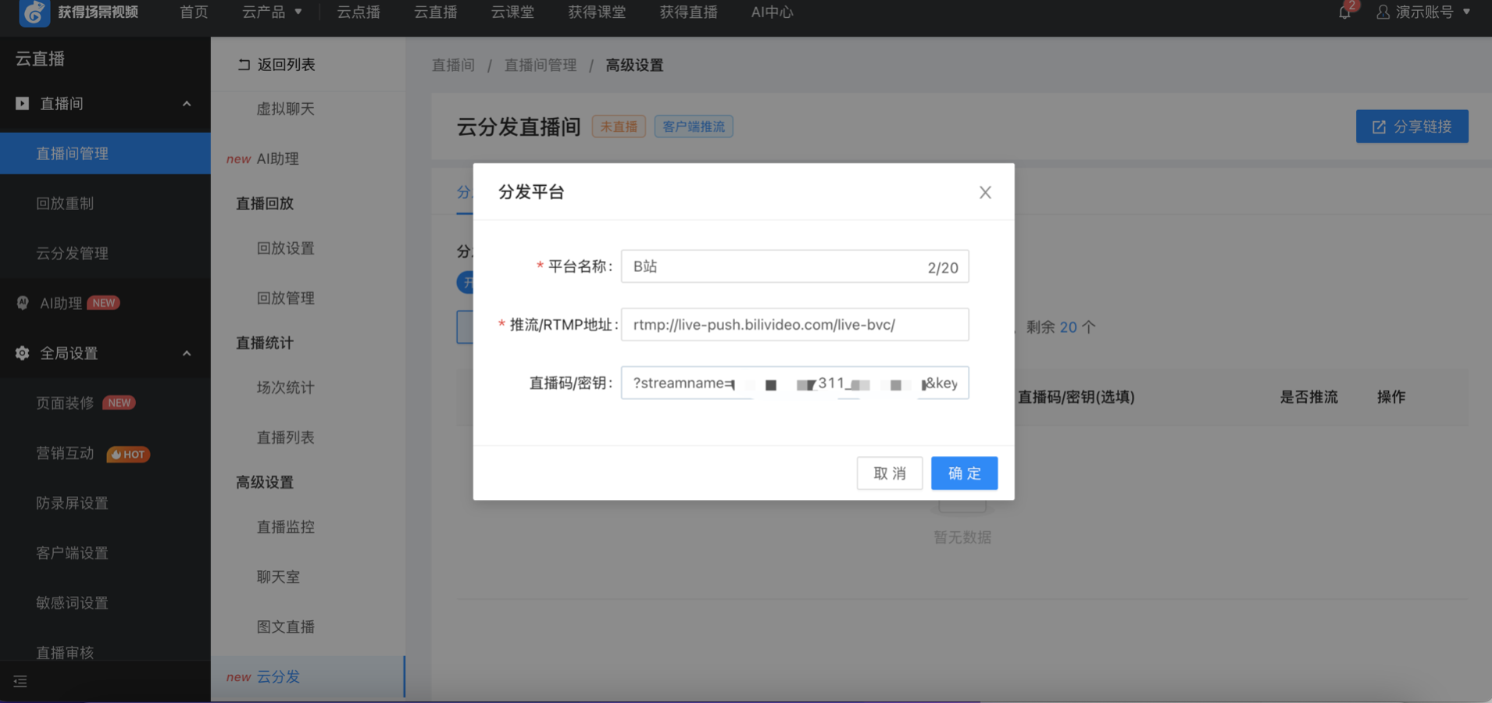
Task: Click 是否推流 column header
Action: (1308, 397)
